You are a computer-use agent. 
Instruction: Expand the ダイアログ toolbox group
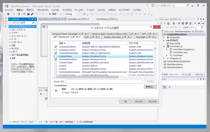pos(10,49)
